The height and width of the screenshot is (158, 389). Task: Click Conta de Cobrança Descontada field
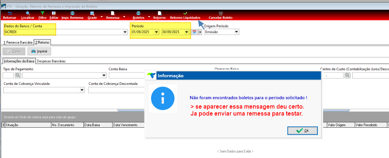[117, 90]
